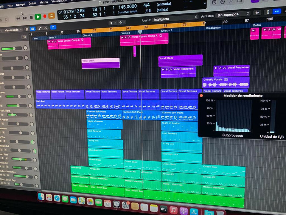
Task: Click the Fast Forward transport button
Action: coord(25,18)
